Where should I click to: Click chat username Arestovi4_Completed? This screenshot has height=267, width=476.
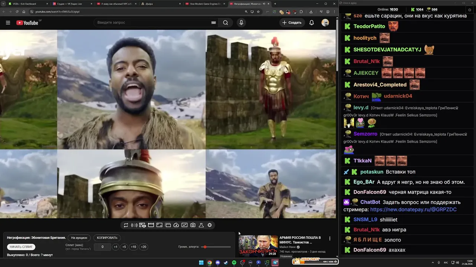(x=380, y=85)
